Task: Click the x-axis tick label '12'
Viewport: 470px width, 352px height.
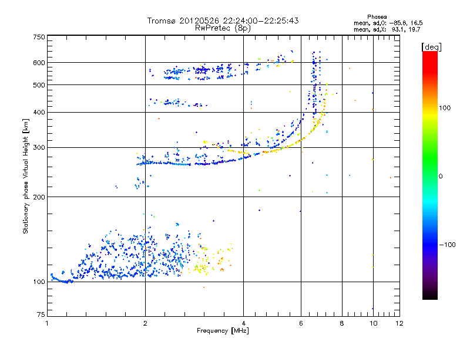Action: point(399,323)
